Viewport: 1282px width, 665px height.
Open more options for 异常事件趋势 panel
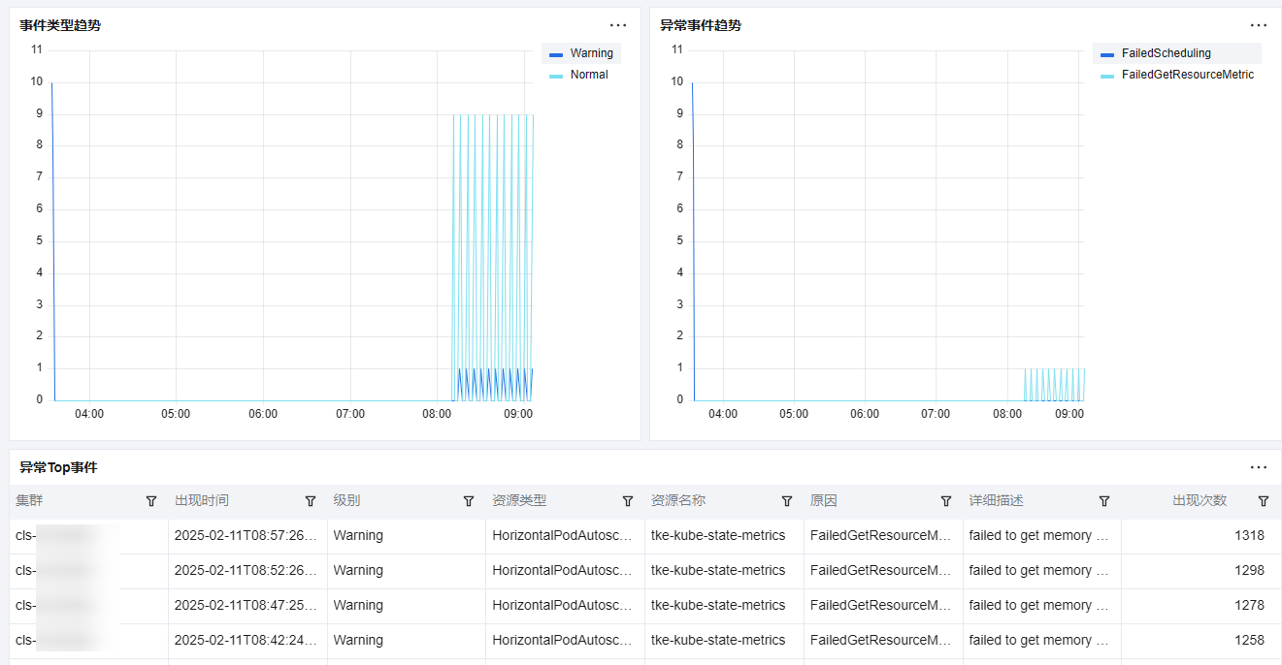click(1259, 25)
